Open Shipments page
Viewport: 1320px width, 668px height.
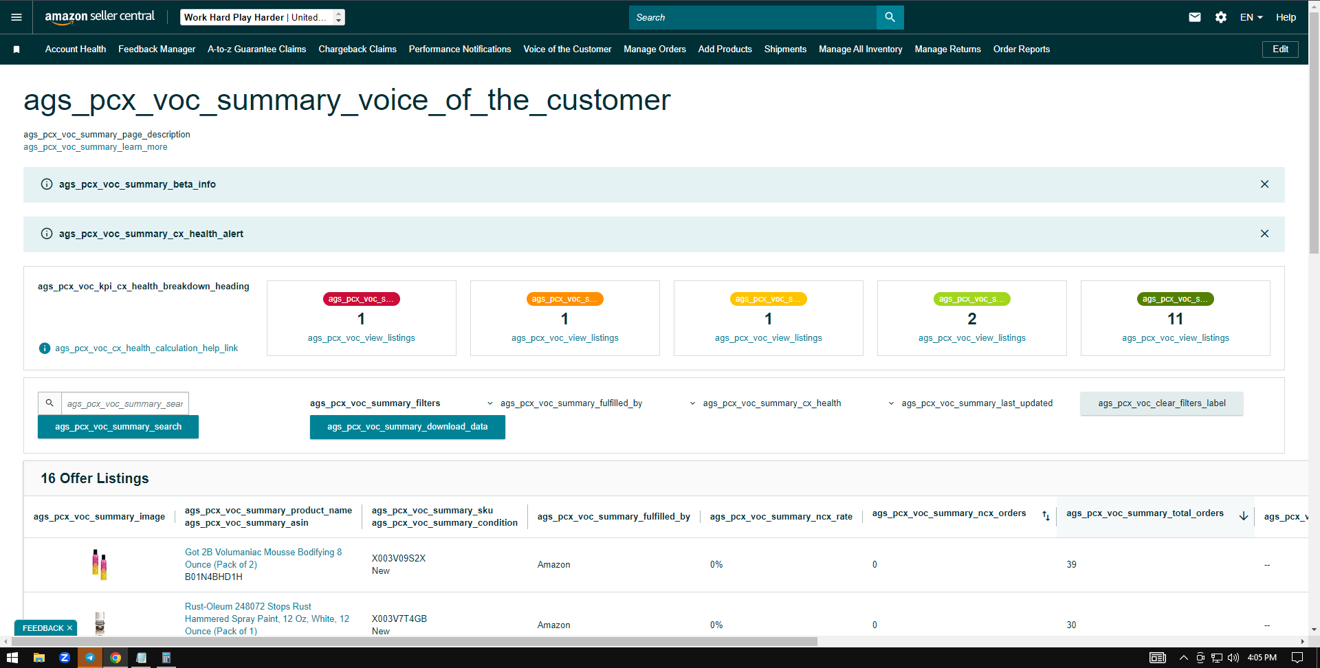click(x=785, y=49)
